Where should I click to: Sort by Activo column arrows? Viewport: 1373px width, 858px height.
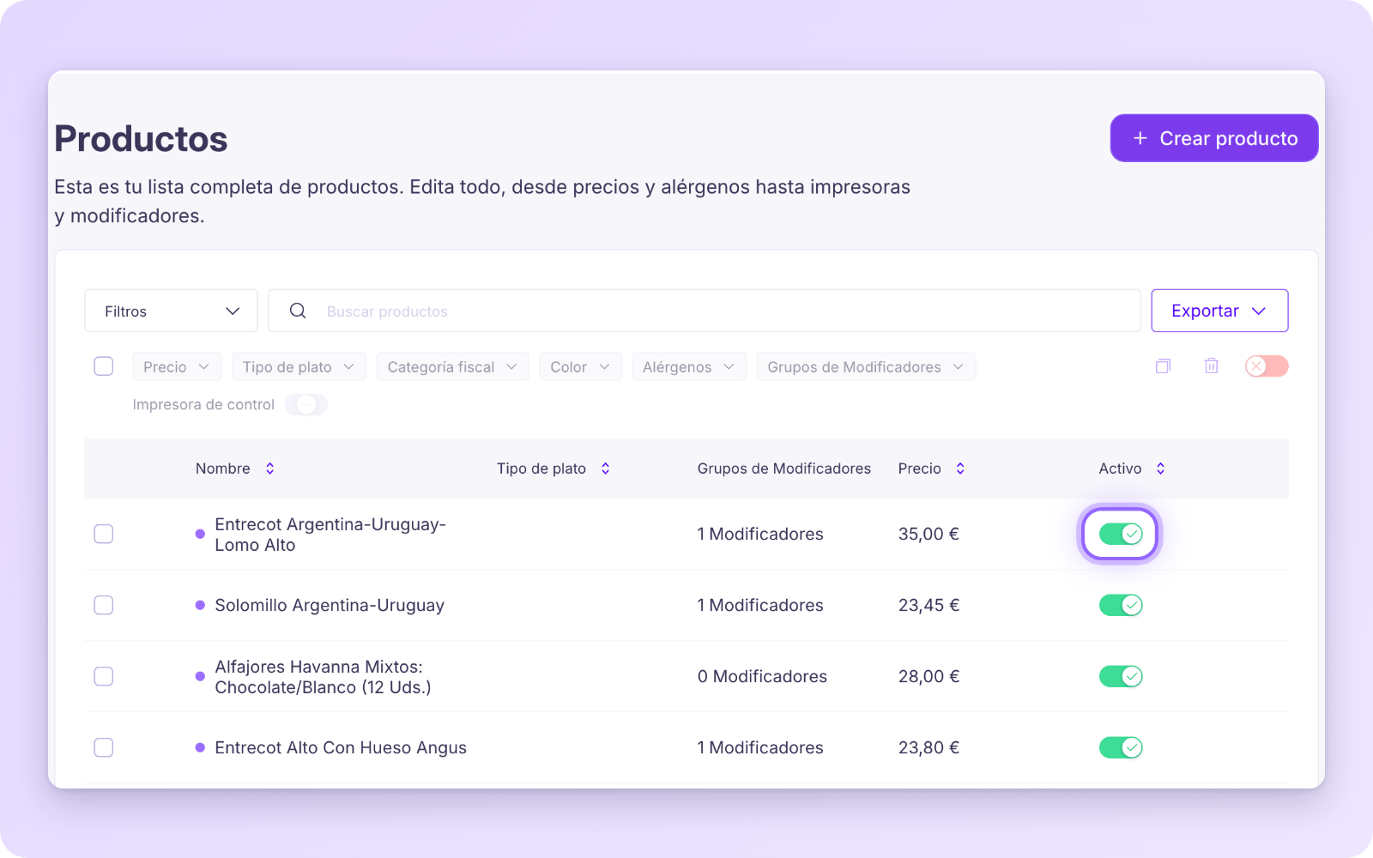tap(1160, 468)
